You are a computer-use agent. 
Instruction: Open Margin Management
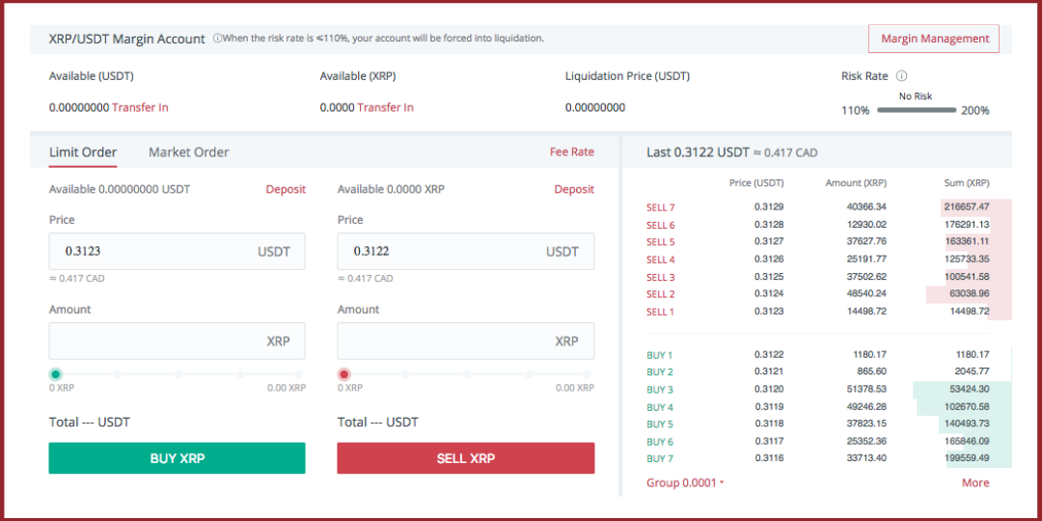(933, 39)
